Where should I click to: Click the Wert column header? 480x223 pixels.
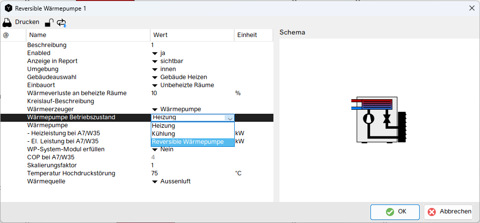[x=192, y=35]
